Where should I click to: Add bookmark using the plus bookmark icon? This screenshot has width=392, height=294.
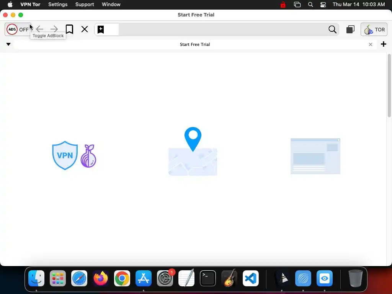(x=101, y=29)
